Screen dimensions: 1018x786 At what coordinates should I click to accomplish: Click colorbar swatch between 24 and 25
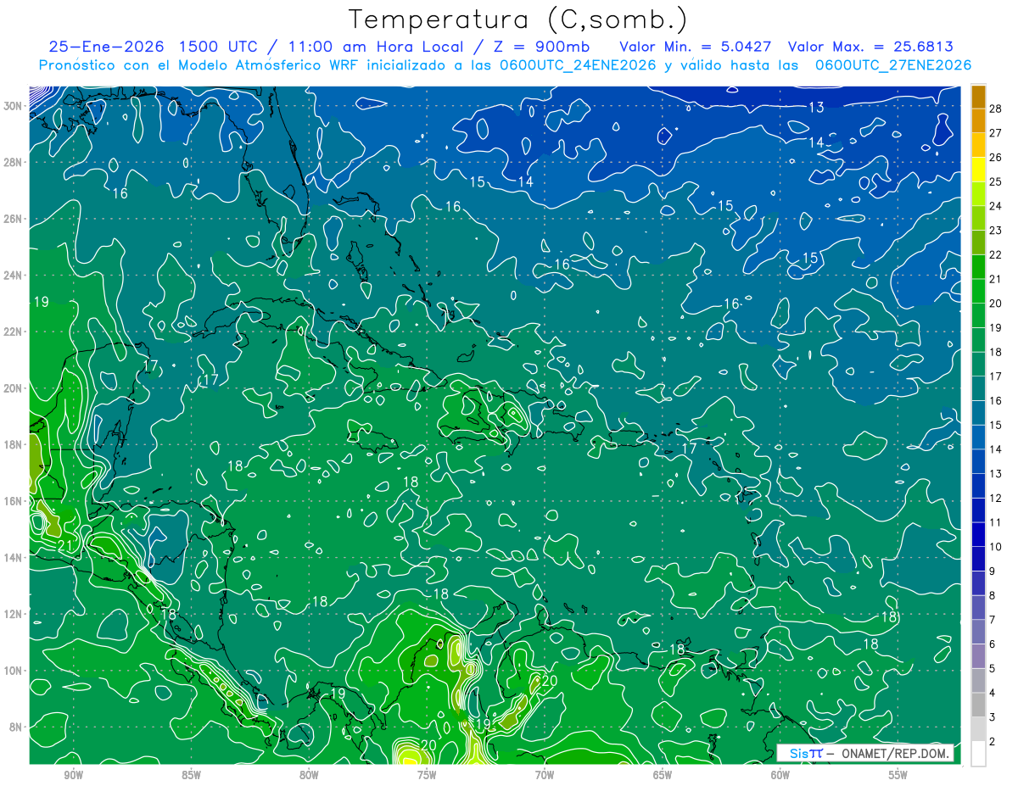pos(978,193)
